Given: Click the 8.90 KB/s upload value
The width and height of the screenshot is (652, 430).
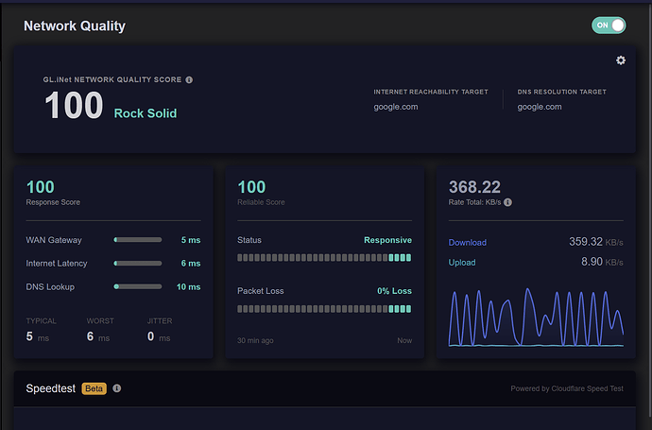Looking at the screenshot, I should 602,262.
